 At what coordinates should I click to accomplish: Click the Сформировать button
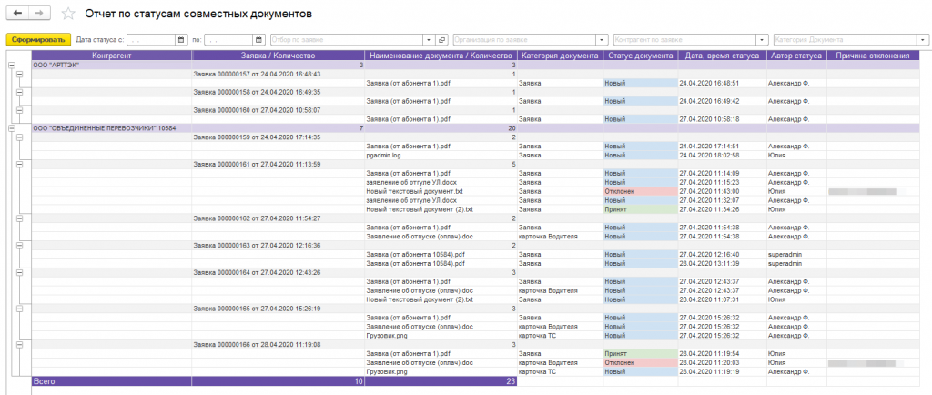38,40
